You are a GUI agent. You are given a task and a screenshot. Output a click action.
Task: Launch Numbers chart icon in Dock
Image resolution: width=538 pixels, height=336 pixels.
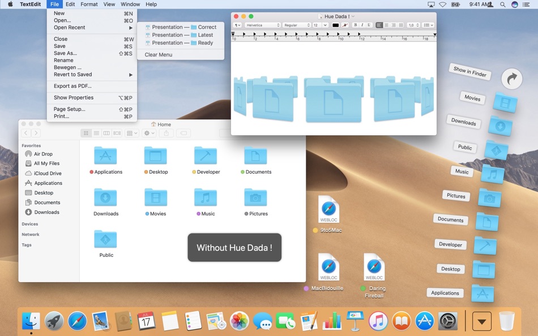332,321
